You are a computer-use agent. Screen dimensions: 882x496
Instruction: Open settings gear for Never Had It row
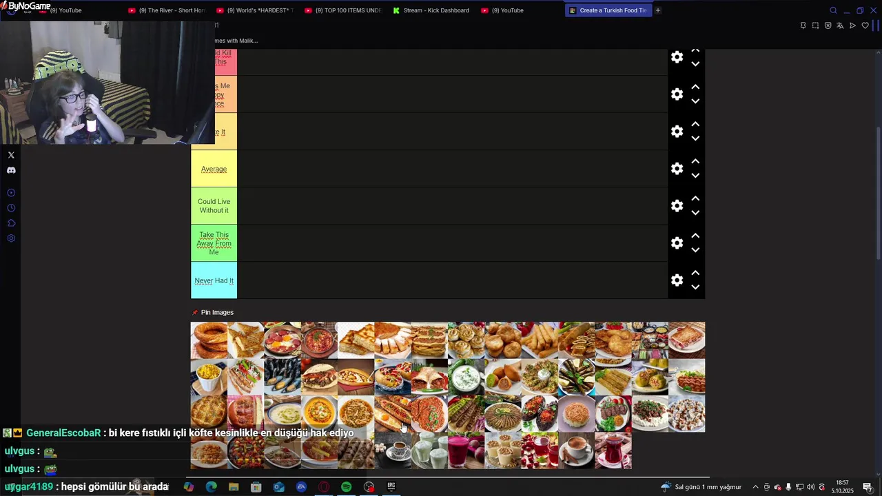[677, 280]
